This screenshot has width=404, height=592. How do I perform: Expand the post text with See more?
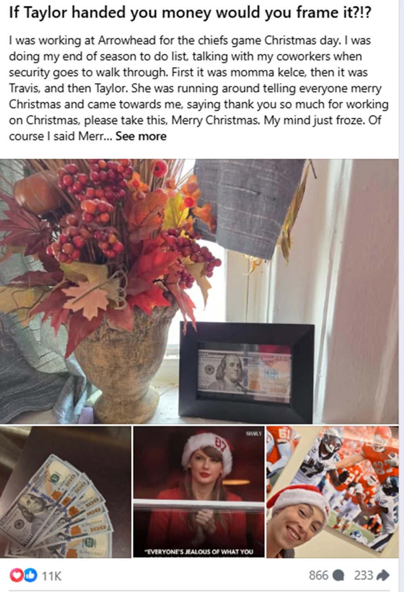(x=141, y=136)
